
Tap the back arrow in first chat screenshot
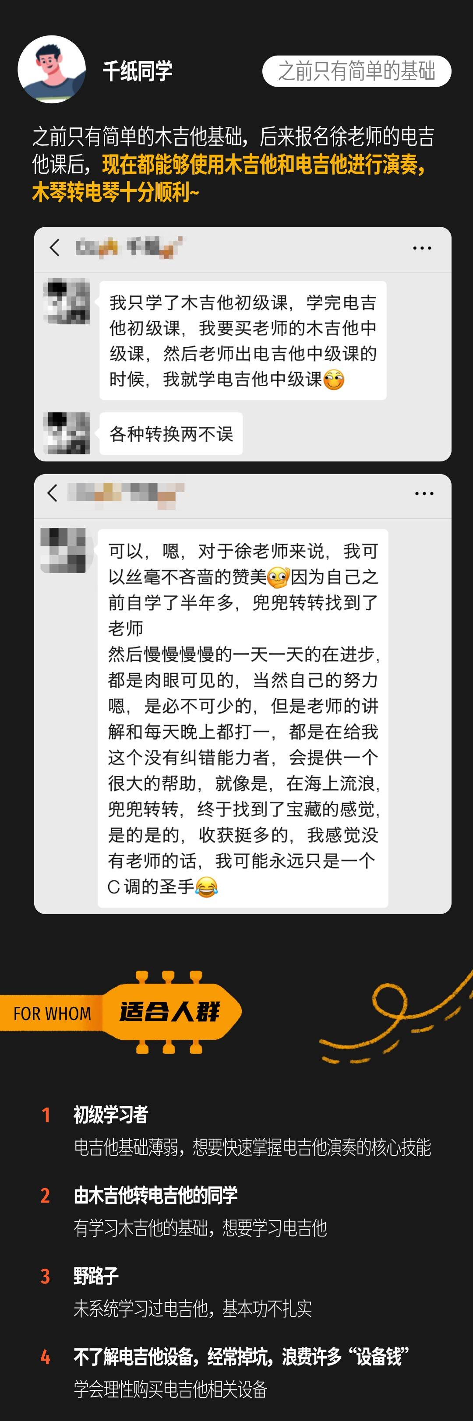click(54, 247)
